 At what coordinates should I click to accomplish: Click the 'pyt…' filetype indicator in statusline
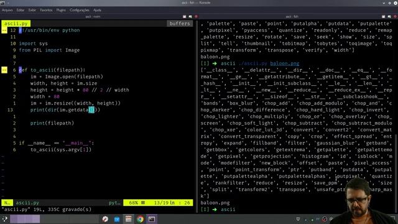coord(114,203)
